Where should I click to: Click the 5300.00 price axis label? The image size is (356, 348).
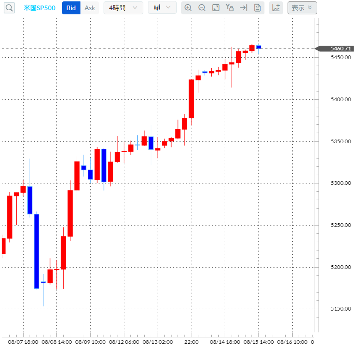[x=341, y=183]
